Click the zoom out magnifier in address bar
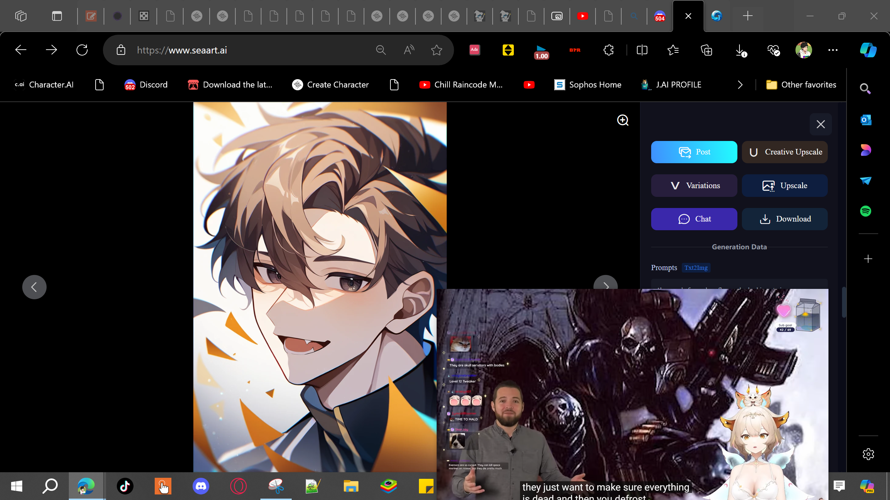This screenshot has width=890, height=500. [x=381, y=50]
